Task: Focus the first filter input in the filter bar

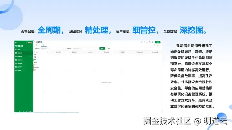Action: coord(53,48)
